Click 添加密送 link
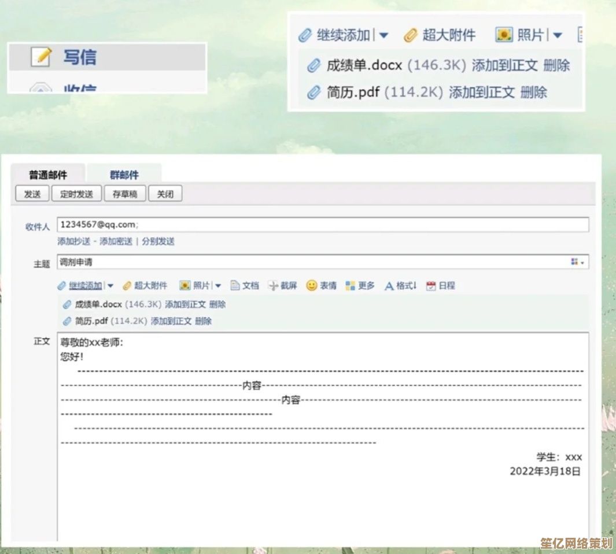616x554 pixels. tap(116, 241)
